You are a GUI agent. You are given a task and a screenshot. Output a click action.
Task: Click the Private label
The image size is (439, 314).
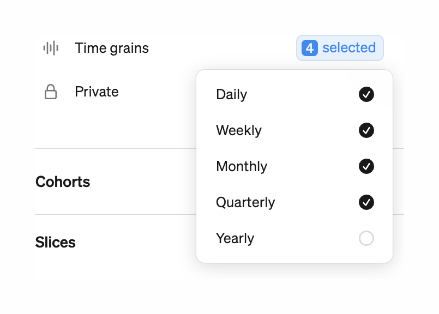click(x=97, y=92)
